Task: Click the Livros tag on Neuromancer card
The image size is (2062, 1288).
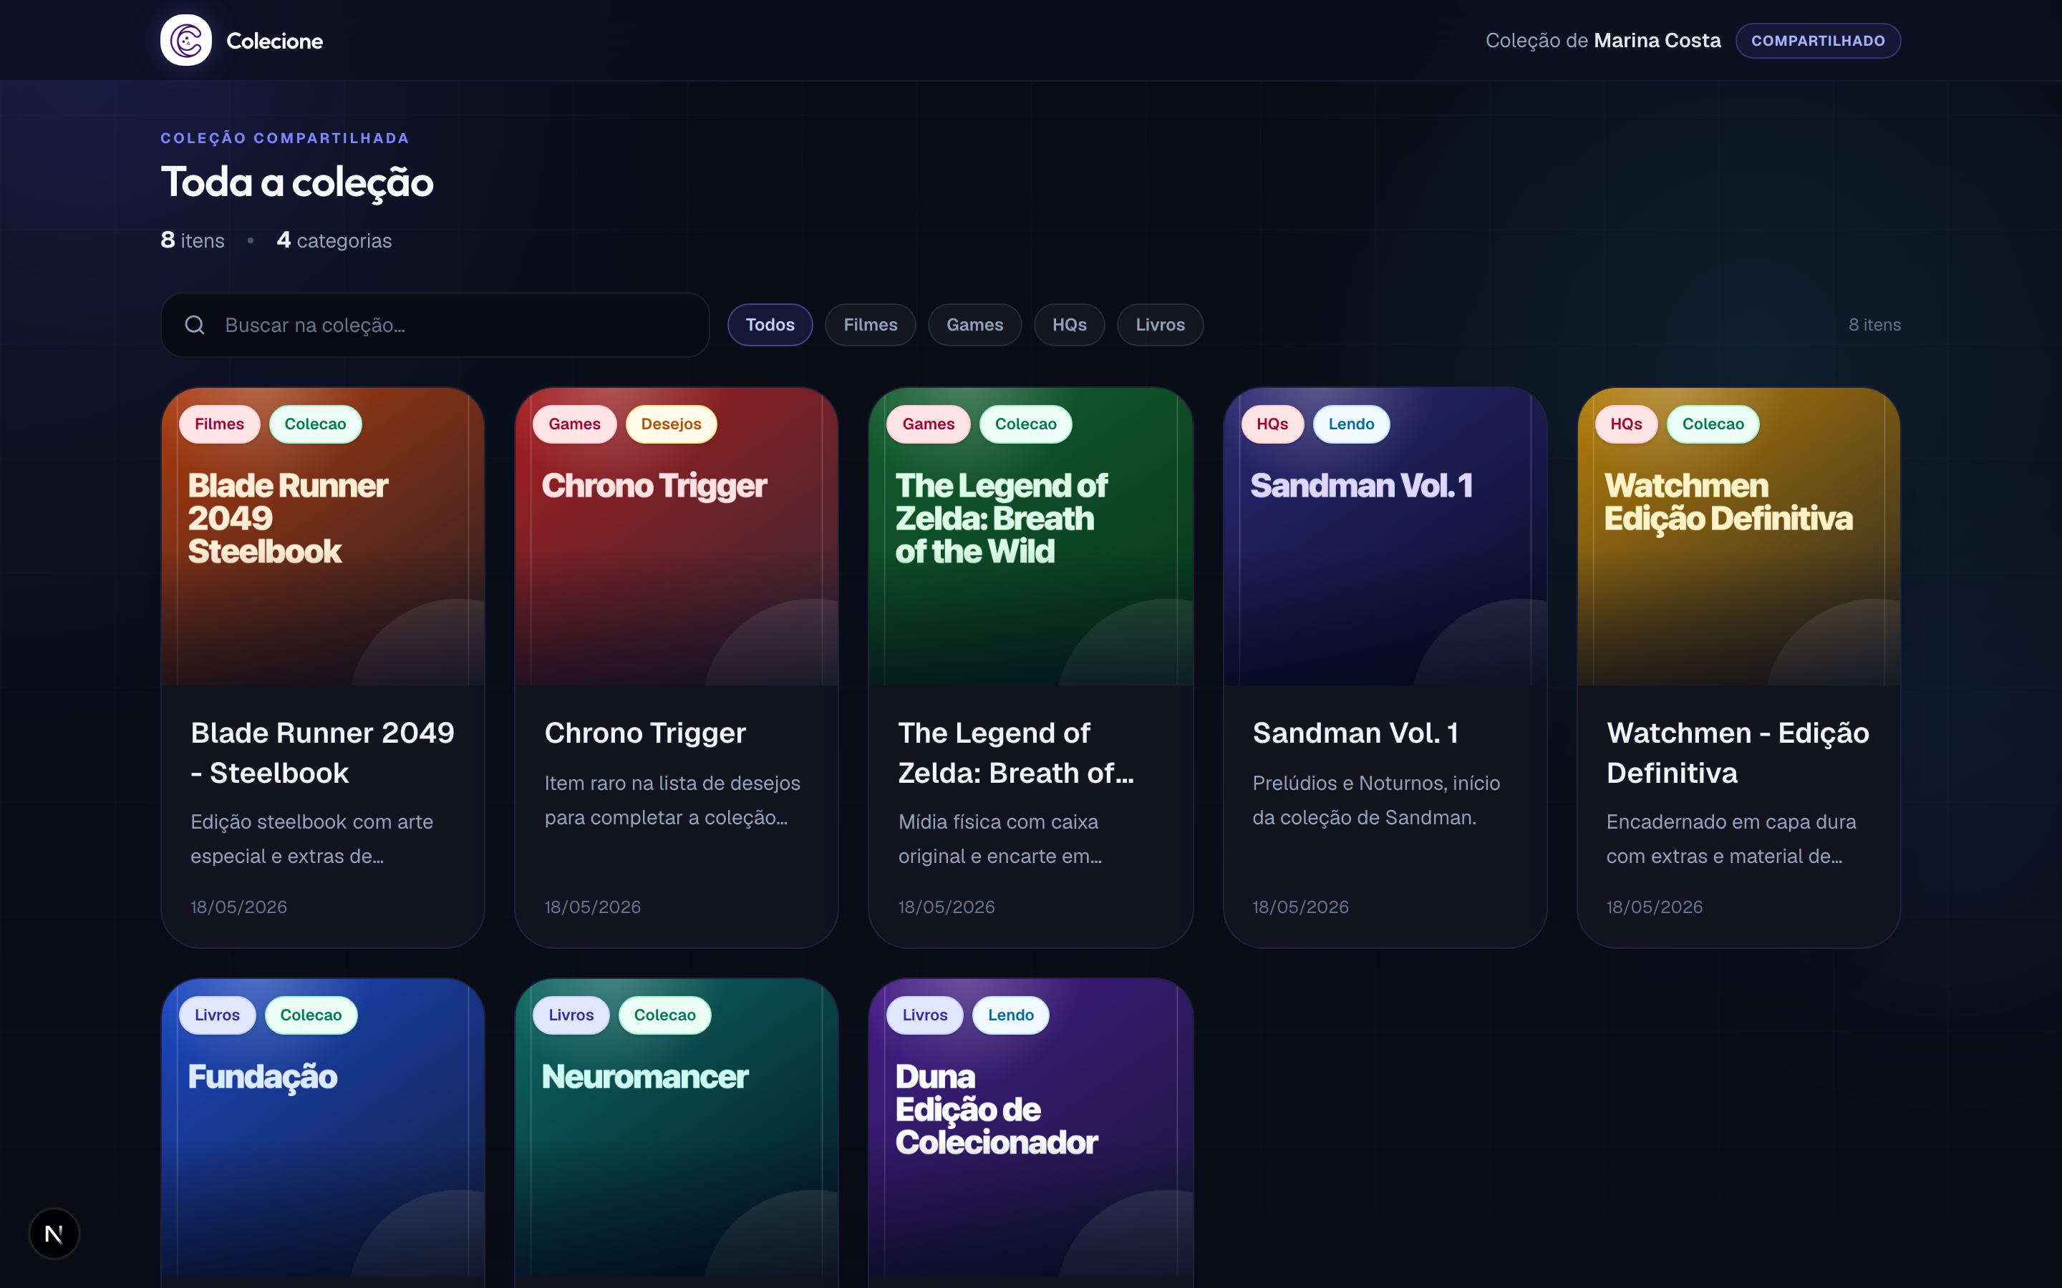Action: 571,1015
